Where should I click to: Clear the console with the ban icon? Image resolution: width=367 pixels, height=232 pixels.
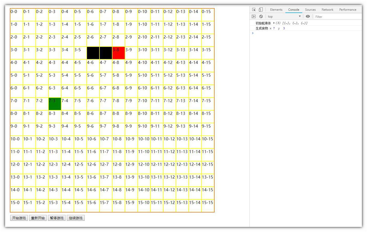[261, 17]
